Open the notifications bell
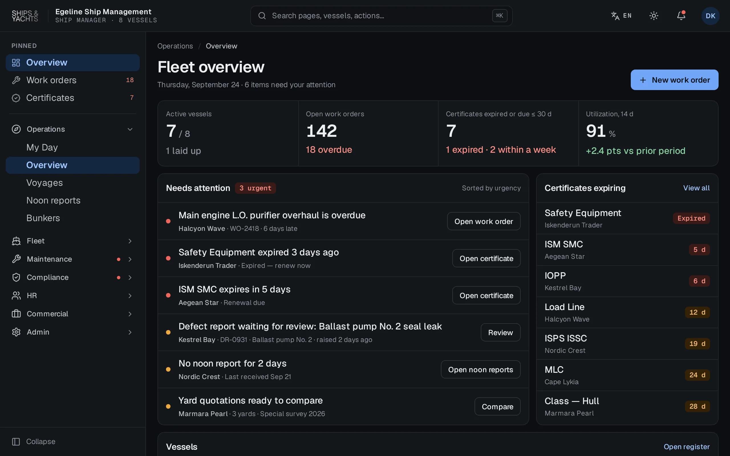The width and height of the screenshot is (730, 456). [x=681, y=16]
